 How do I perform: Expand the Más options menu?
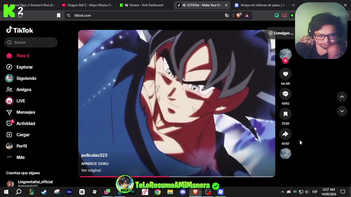(x=15, y=157)
